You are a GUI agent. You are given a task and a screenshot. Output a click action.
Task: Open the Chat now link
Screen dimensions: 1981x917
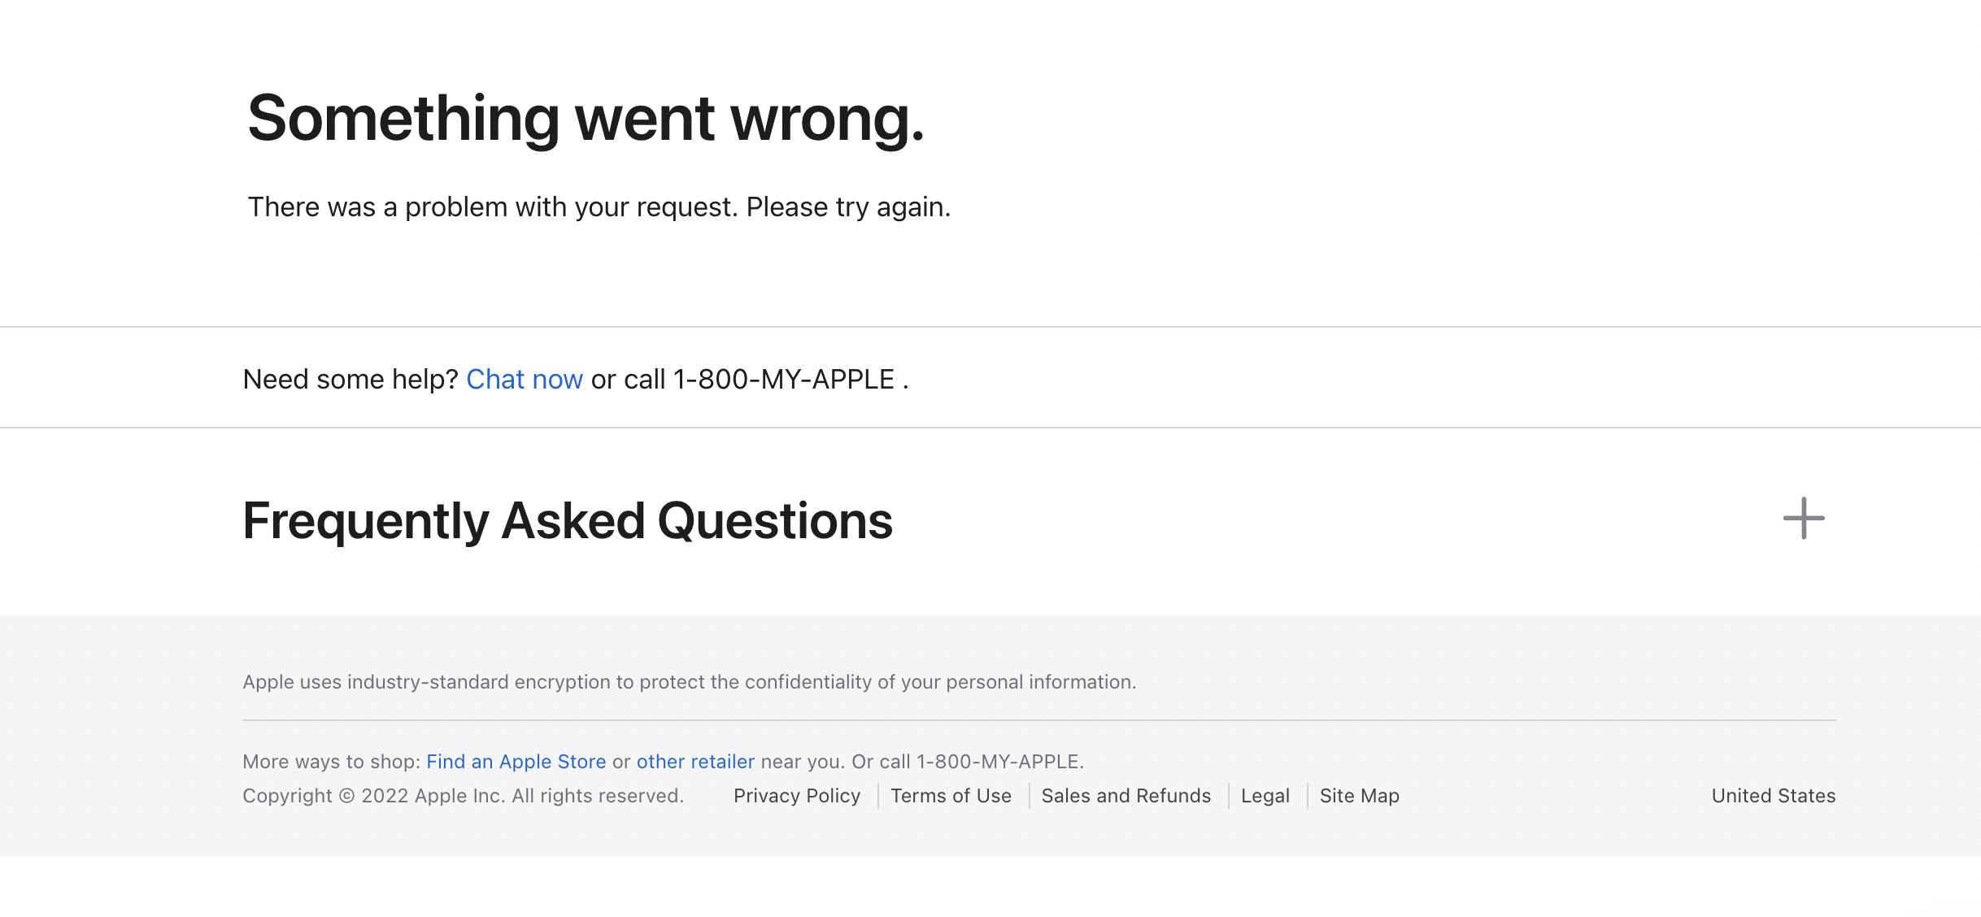click(525, 380)
